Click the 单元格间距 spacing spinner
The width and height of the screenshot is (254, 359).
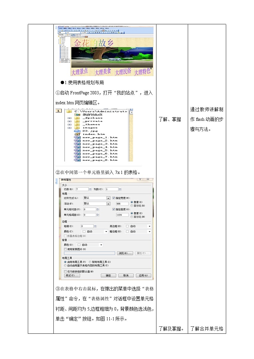tap(98, 215)
